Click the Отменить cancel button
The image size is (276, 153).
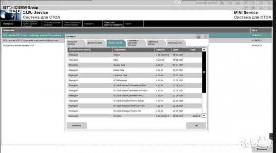[x=77, y=125]
